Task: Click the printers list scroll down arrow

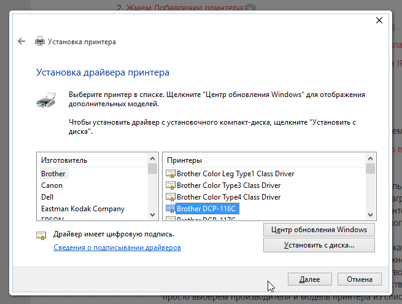Action: tap(370, 215)
